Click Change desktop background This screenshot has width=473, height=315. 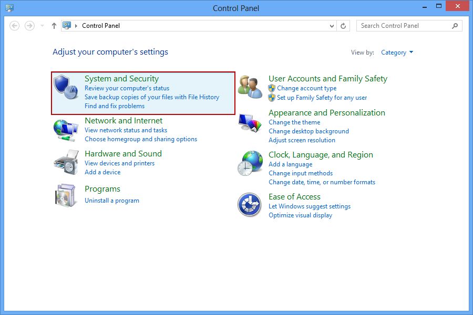click(x=309, y=131)
